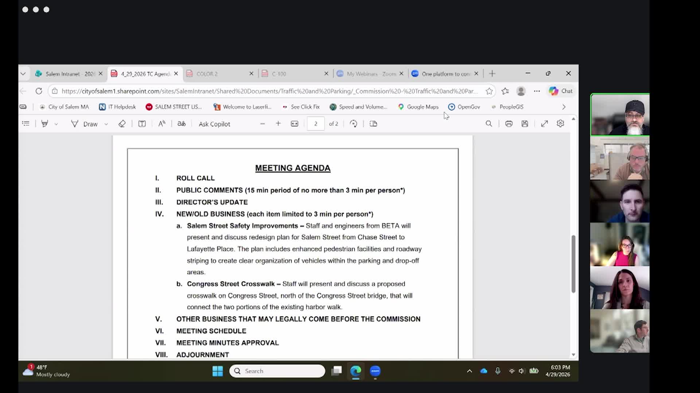This screenshot has width=700, height=393.
Task: Toggle Page view layout
Action: [x=373, y=124]
